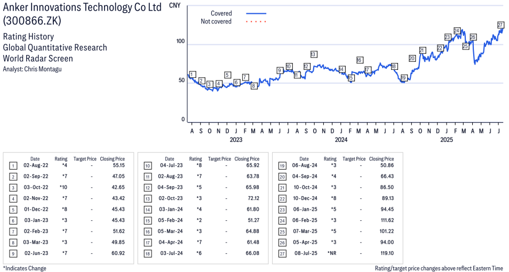The image size is (509, 272).
Task: Click chart marker 13 above the October 2023 line
Action: pos(313,54)
